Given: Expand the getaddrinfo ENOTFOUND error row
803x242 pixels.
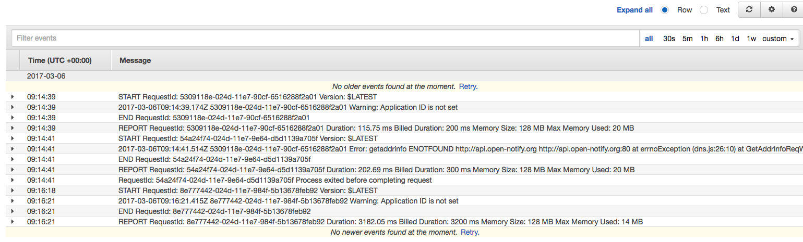Looking at the screenshot, I should tap(13, 149).
